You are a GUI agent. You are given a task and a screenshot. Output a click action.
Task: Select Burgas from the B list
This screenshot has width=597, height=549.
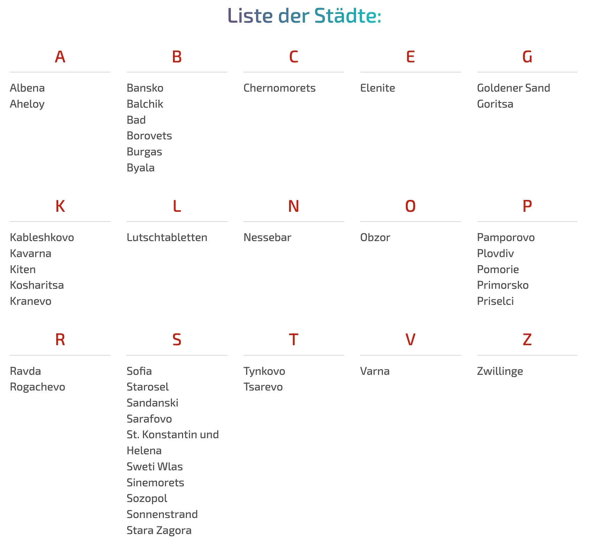[144, 152]
